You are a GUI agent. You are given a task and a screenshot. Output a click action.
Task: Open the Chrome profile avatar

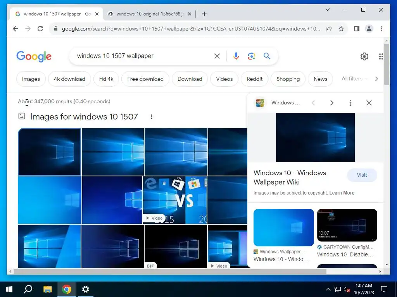click(x=369, y=29)
